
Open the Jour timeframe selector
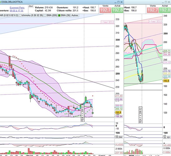point(31,6)
